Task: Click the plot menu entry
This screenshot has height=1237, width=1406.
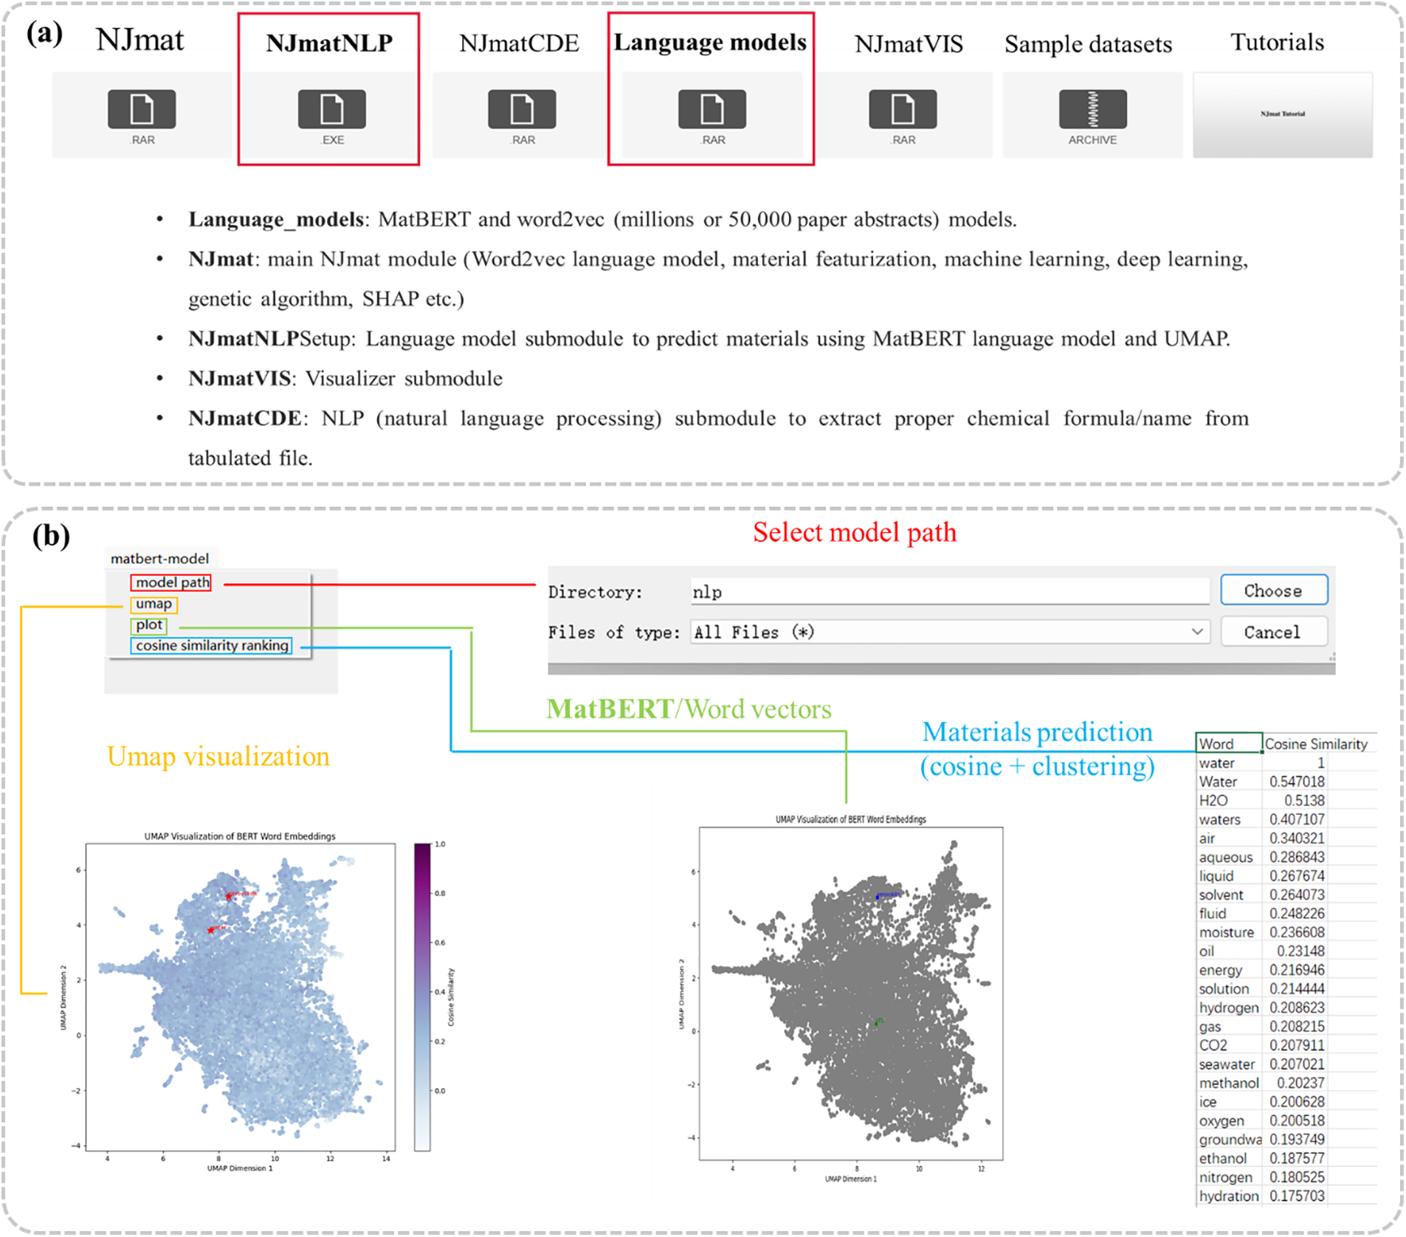Action: click(x=148, y=624)
